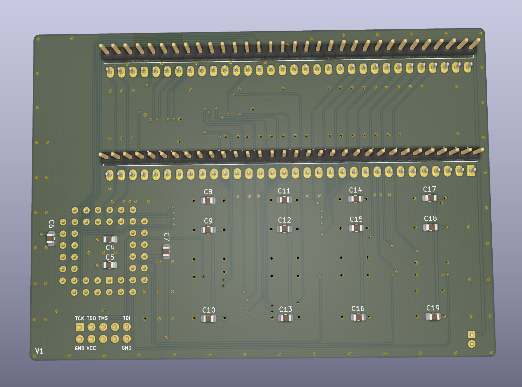The height and width of the screenshot is (387, 522).
Task: Select capacitor C5 below C4
Action: tap(110, 265)
